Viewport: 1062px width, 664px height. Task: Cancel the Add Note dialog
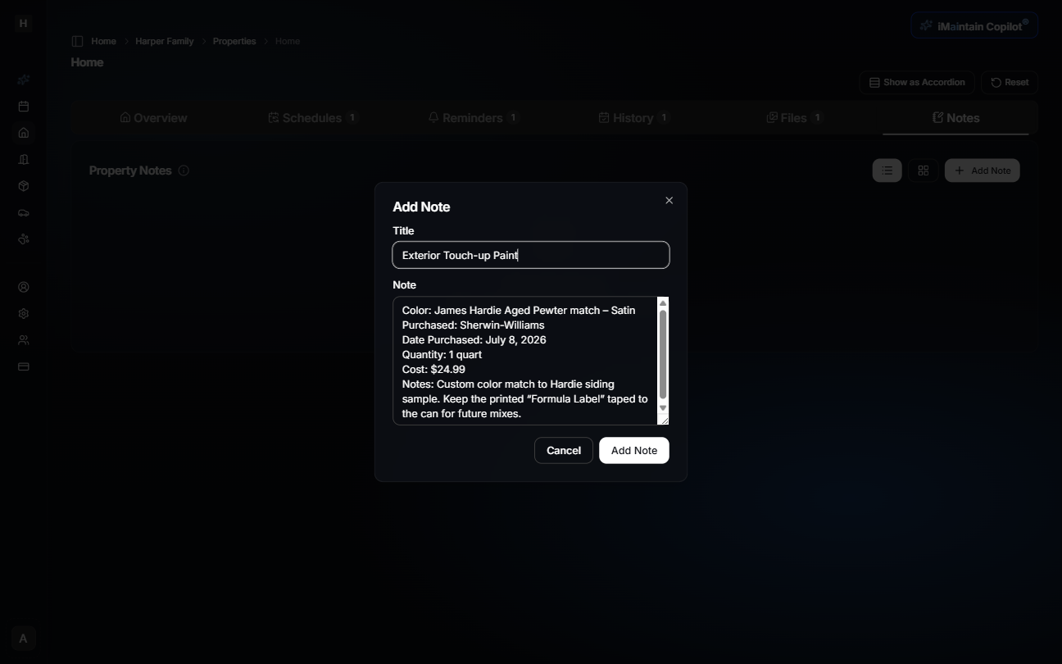(563, 450)
